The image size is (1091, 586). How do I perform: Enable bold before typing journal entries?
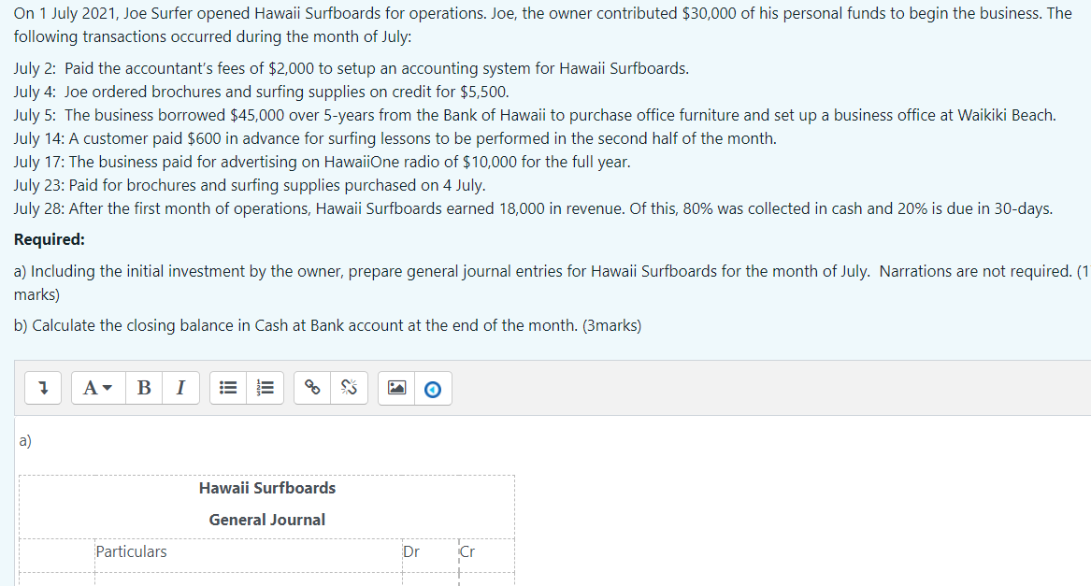point(143,388)
